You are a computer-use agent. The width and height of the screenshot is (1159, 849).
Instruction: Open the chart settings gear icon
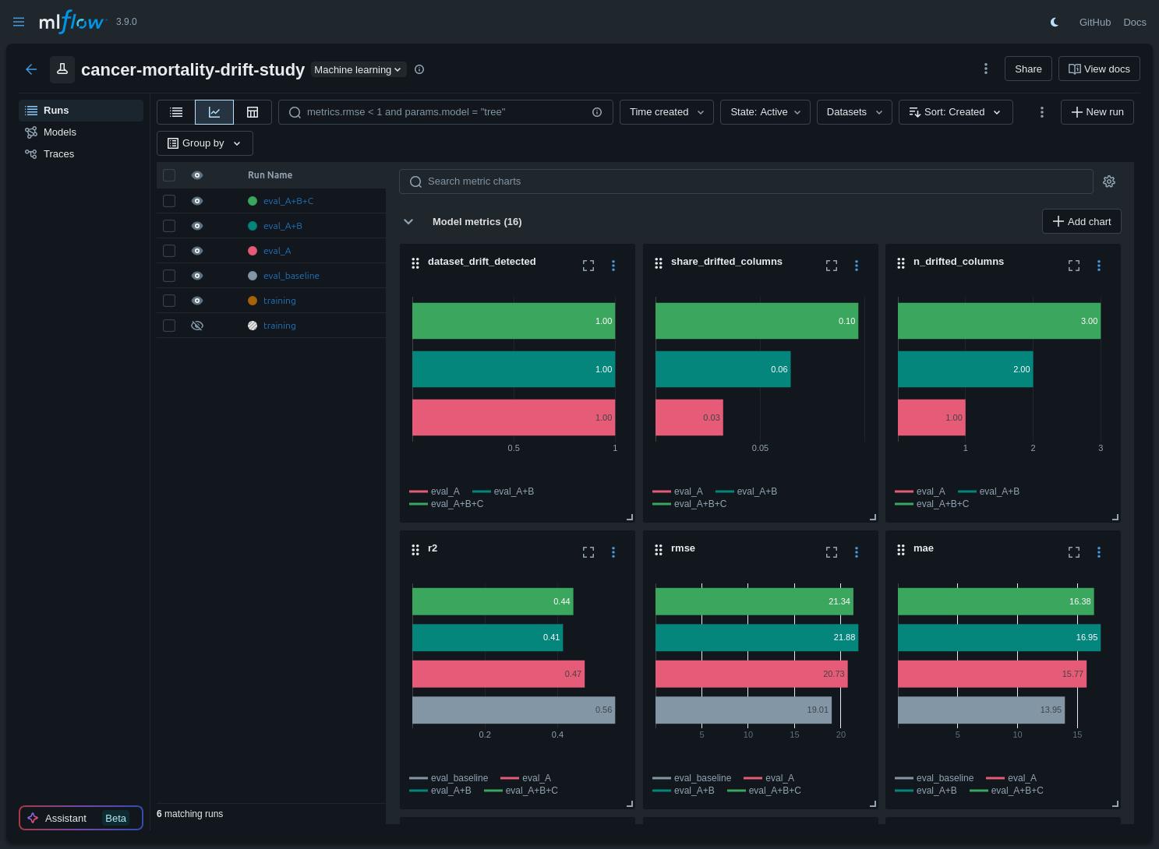[1109, 181]
